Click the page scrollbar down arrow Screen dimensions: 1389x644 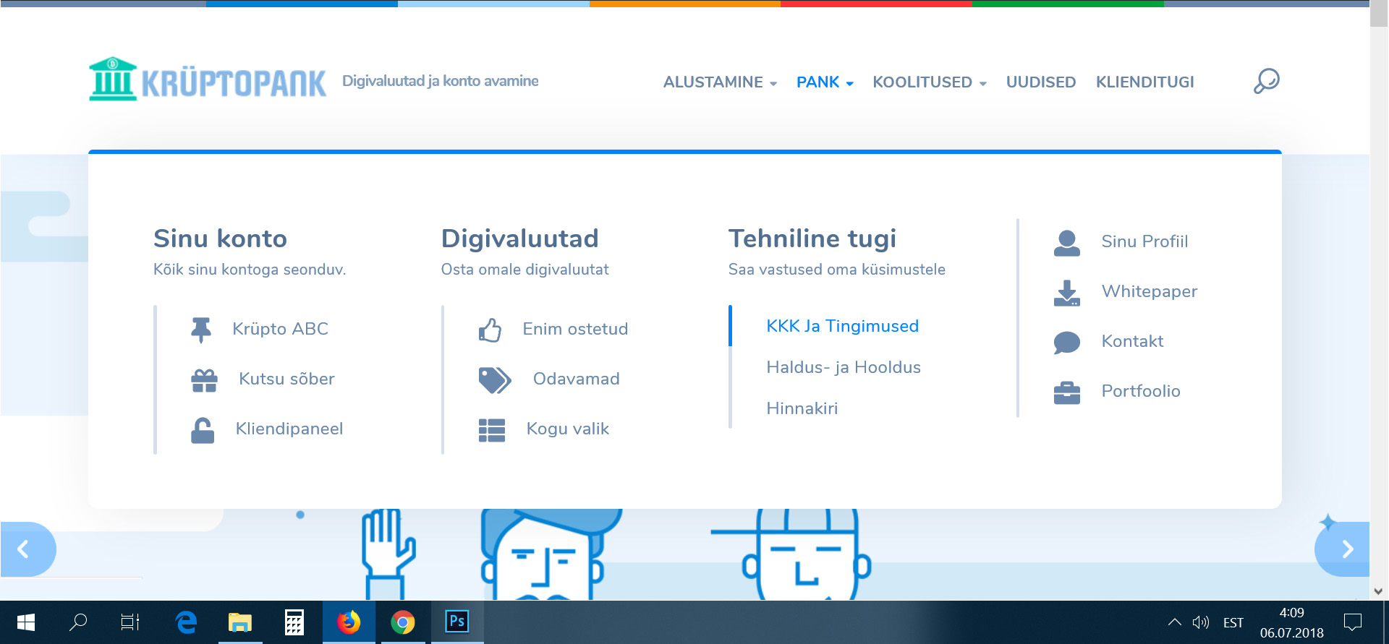[1379, 591]
